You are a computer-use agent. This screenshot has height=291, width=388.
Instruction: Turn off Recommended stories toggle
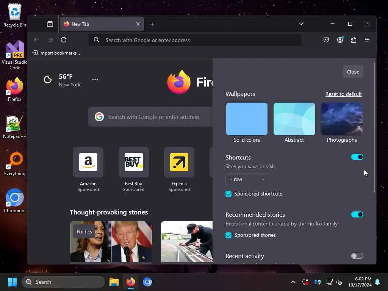357,214
